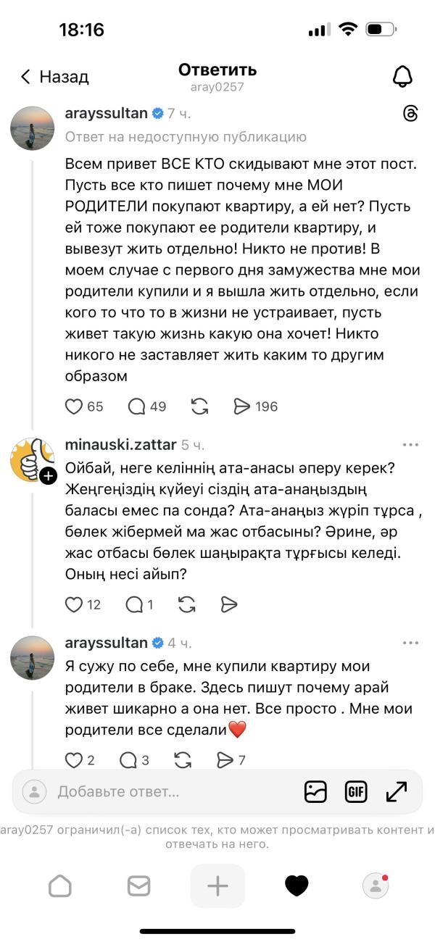Screen dimensions: 435x942
Task: Like minauski.zattar's comment
Action: 75,604
